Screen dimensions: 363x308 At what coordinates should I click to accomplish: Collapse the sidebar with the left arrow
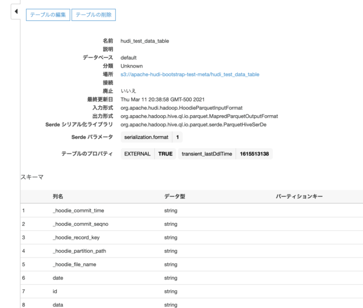[16, 11]
